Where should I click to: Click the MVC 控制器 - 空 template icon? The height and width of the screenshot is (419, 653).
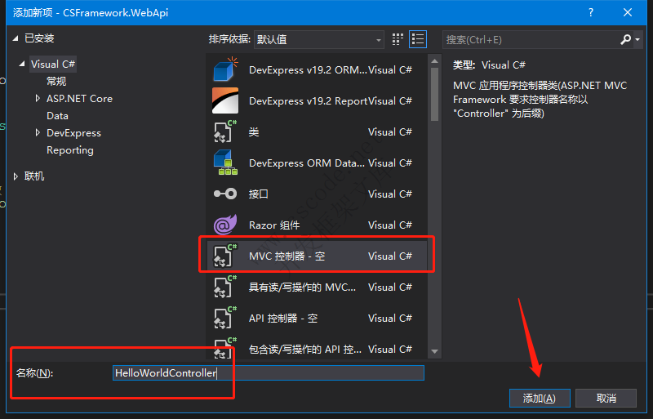[x=225, y=256]
